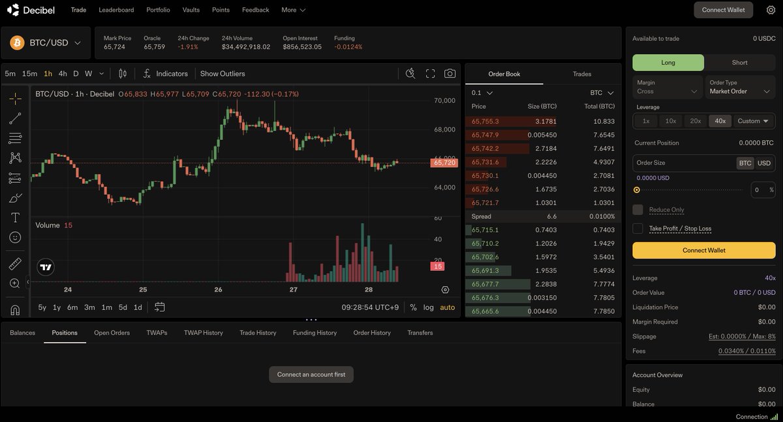Open settings via the gear icon
783x422 pixels.
(x=771, y=10)
